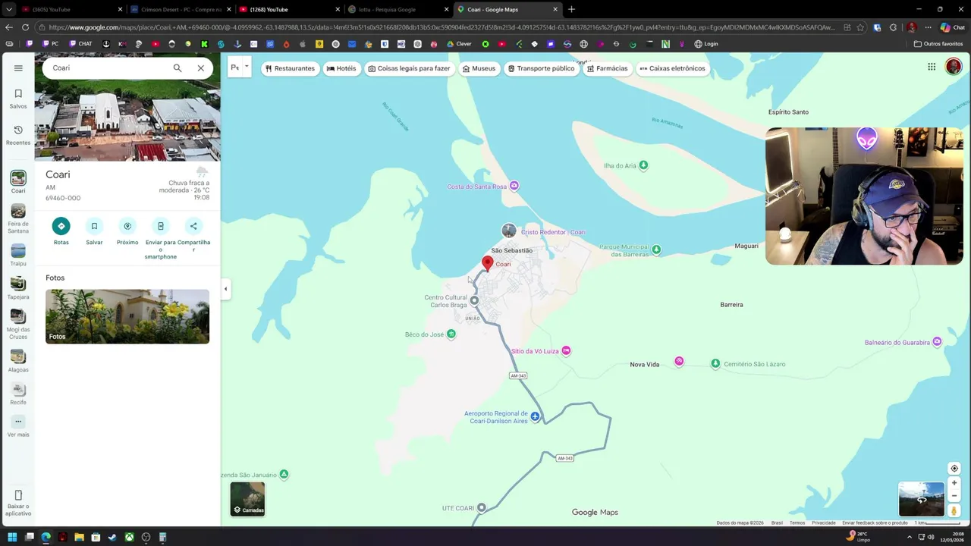Click the Compartilhar share button
The width and height of the screenshot is (971, 546).
point(193,226)
